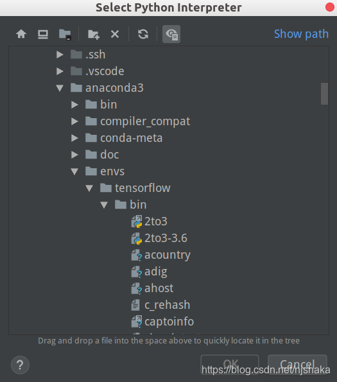Viewport: 337px width, 382px height.
Task: Dismiss dialog with Cancel button
Action: coord(297,365)
